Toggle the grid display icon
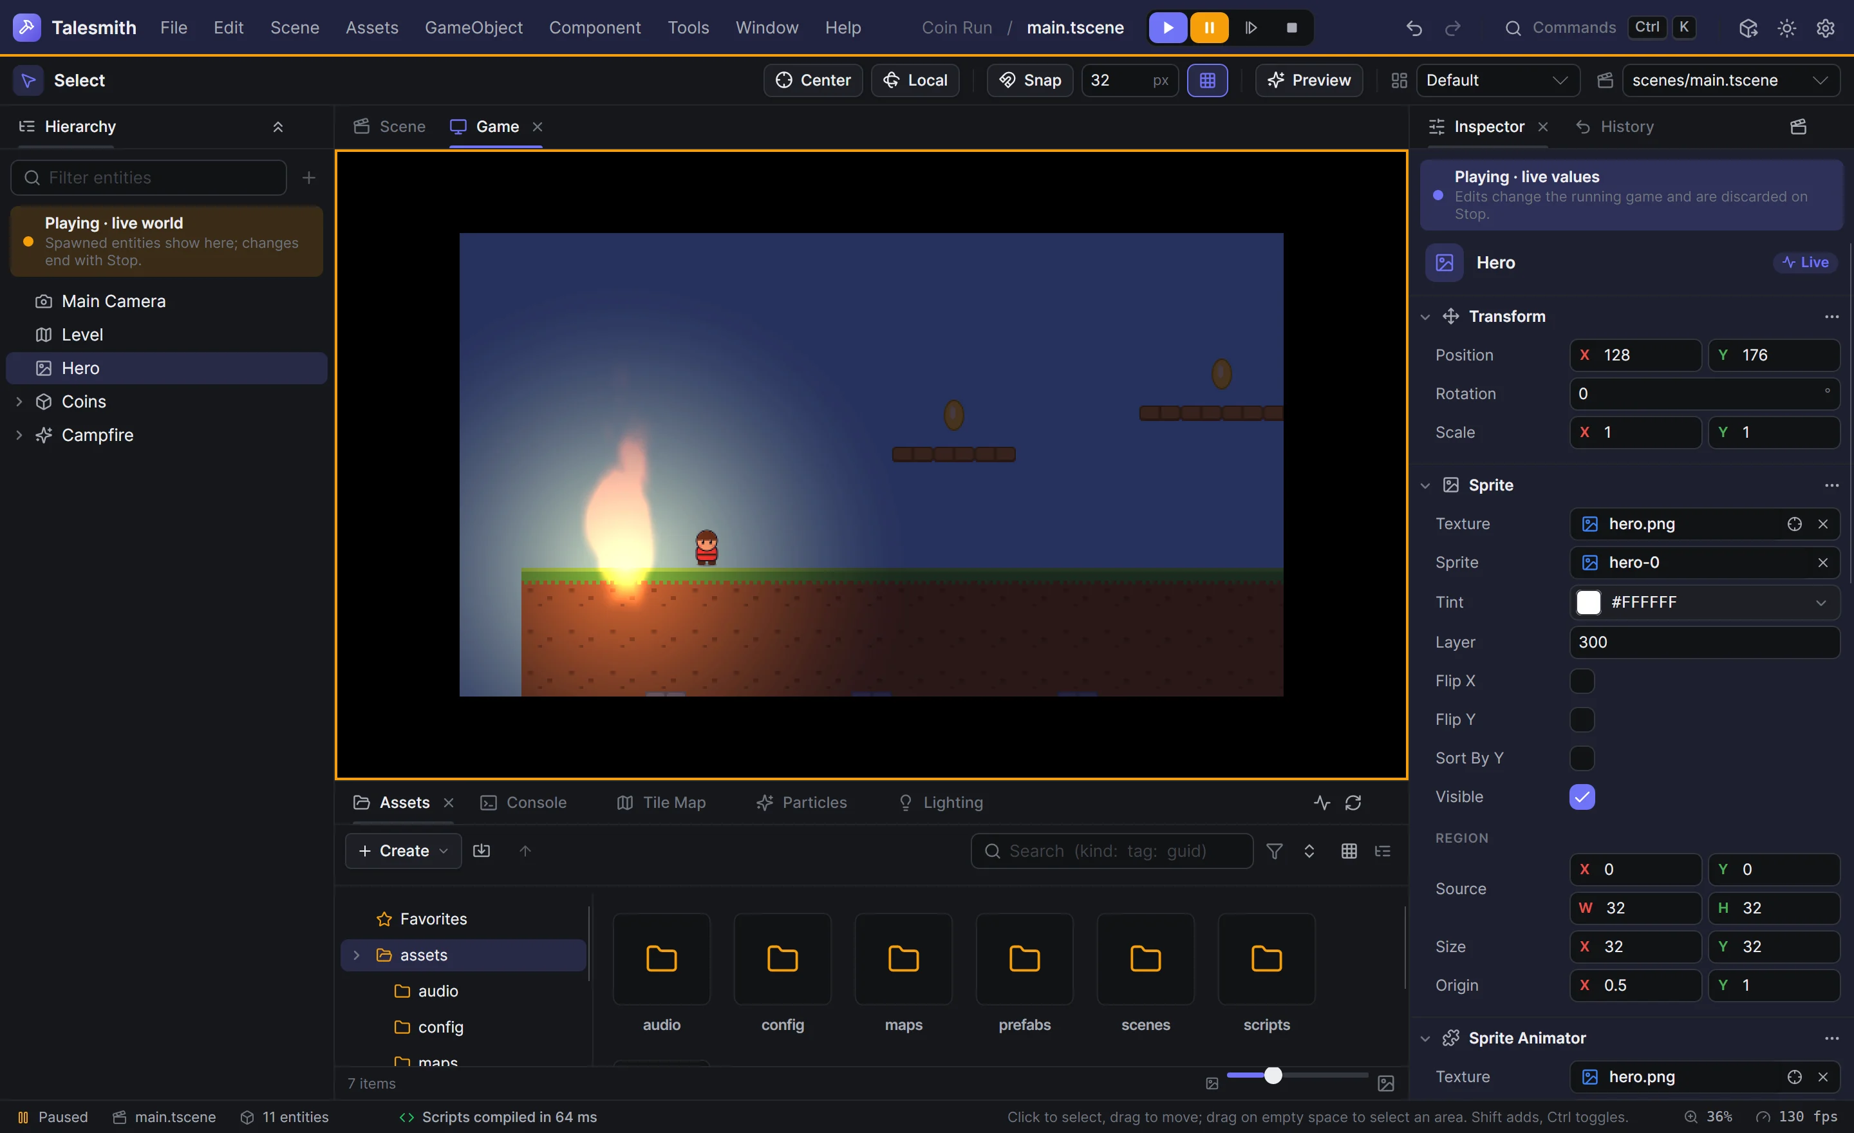 [1207, 80]
